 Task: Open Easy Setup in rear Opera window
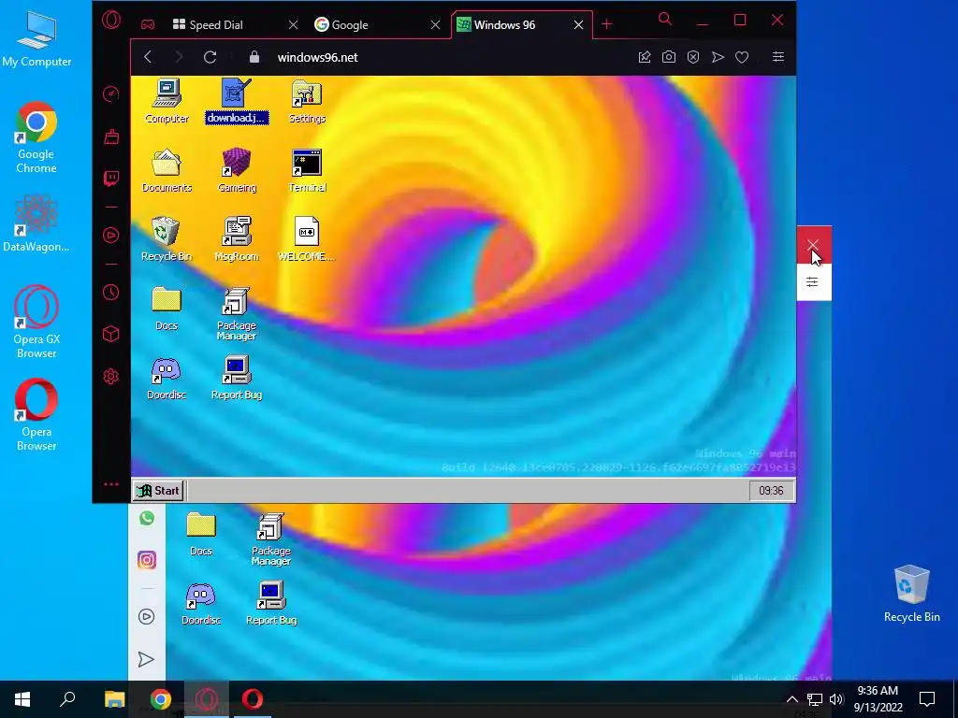(812, 281)
